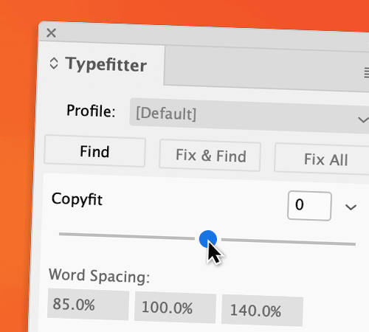The height and width of the screenshot is (332, 369).
Task: Run the Fix All button
Action: coord(323,159)
